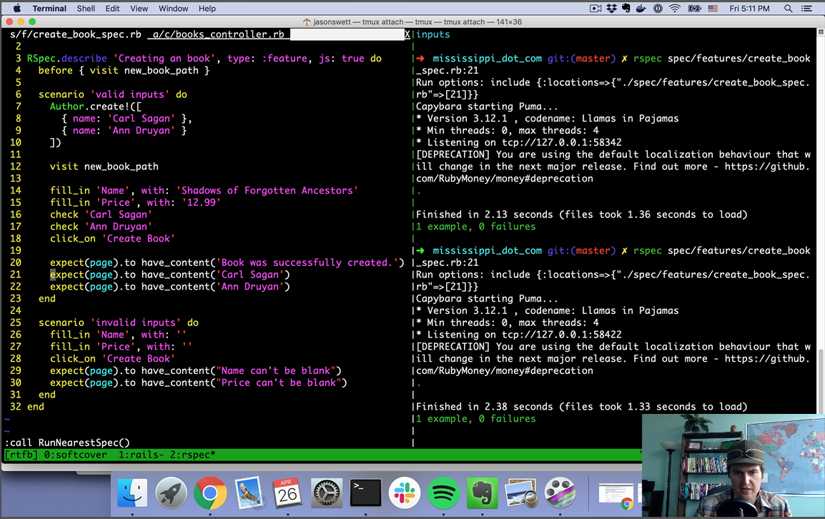Image resolution: width=825 pixels, height=519 pixels.
Task: Open Evernote elephant icon in Dock
Action: point(482,493)
